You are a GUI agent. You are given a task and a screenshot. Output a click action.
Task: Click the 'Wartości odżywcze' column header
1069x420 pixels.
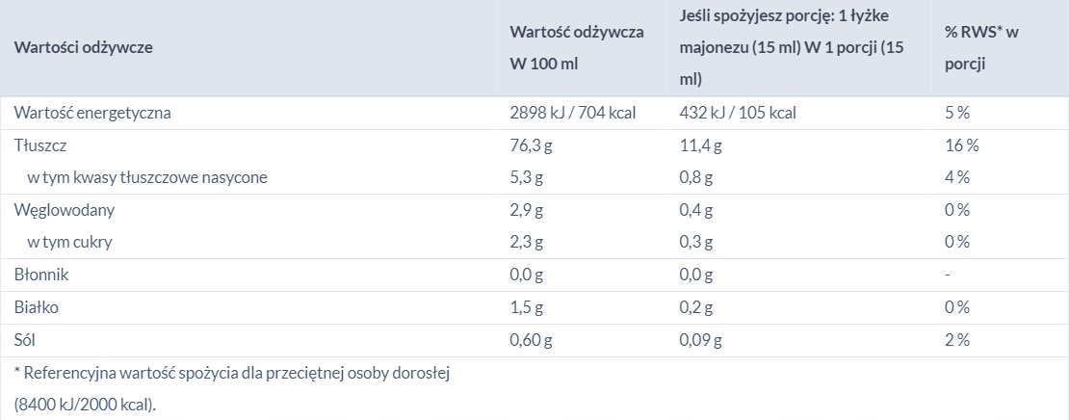(83, 48)
